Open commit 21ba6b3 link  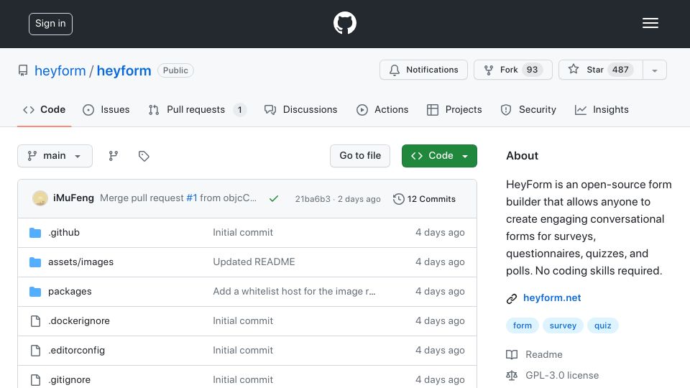pyautogui.click(x=313, y=199)
